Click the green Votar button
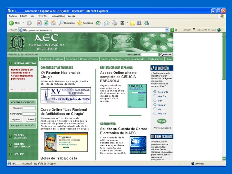The height and width of the screenshot is (174, 232). click(x=162, y=121)
